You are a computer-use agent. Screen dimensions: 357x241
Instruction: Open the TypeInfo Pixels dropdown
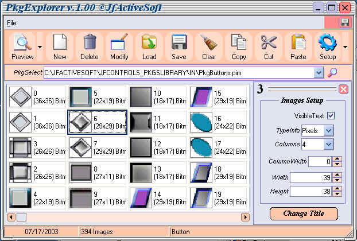[328, 131]
